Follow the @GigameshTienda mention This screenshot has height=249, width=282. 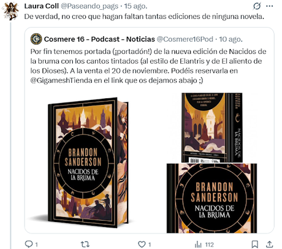click(x=61, y=80)
